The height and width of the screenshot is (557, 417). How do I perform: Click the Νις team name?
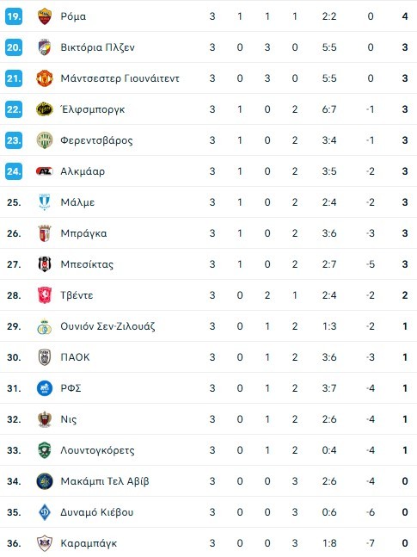click(69, 419)
